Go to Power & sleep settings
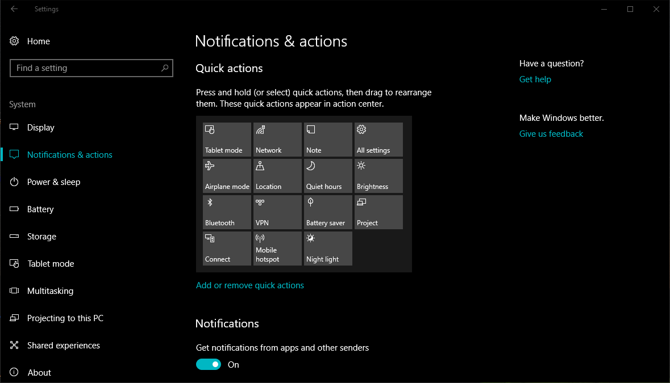The width and height of the screenshot is (670, 383). [x=53, y=182]
